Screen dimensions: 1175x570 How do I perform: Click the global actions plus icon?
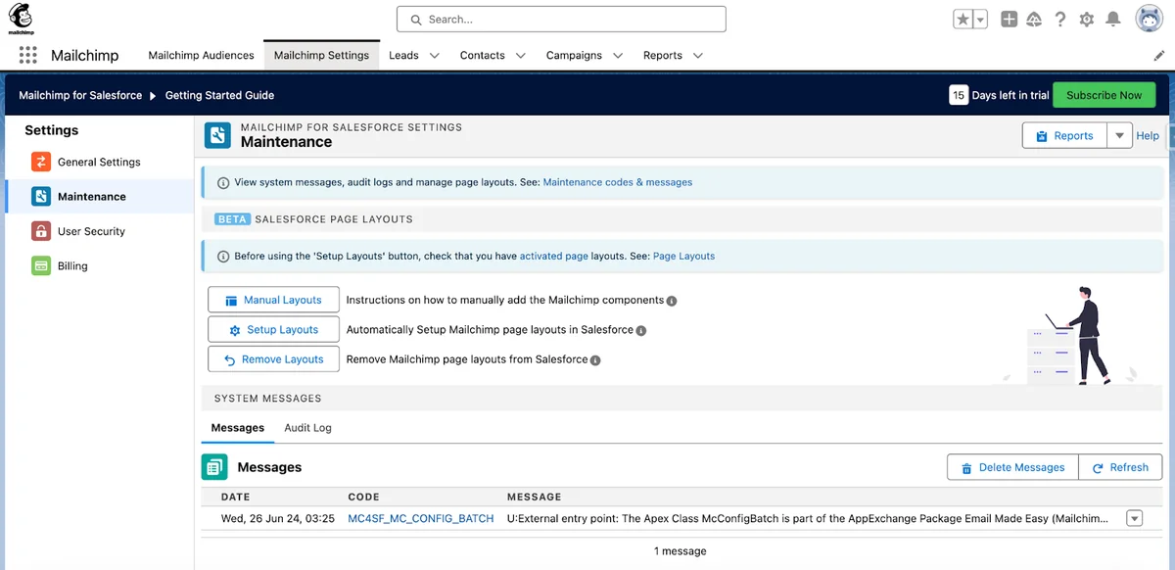1009,20
